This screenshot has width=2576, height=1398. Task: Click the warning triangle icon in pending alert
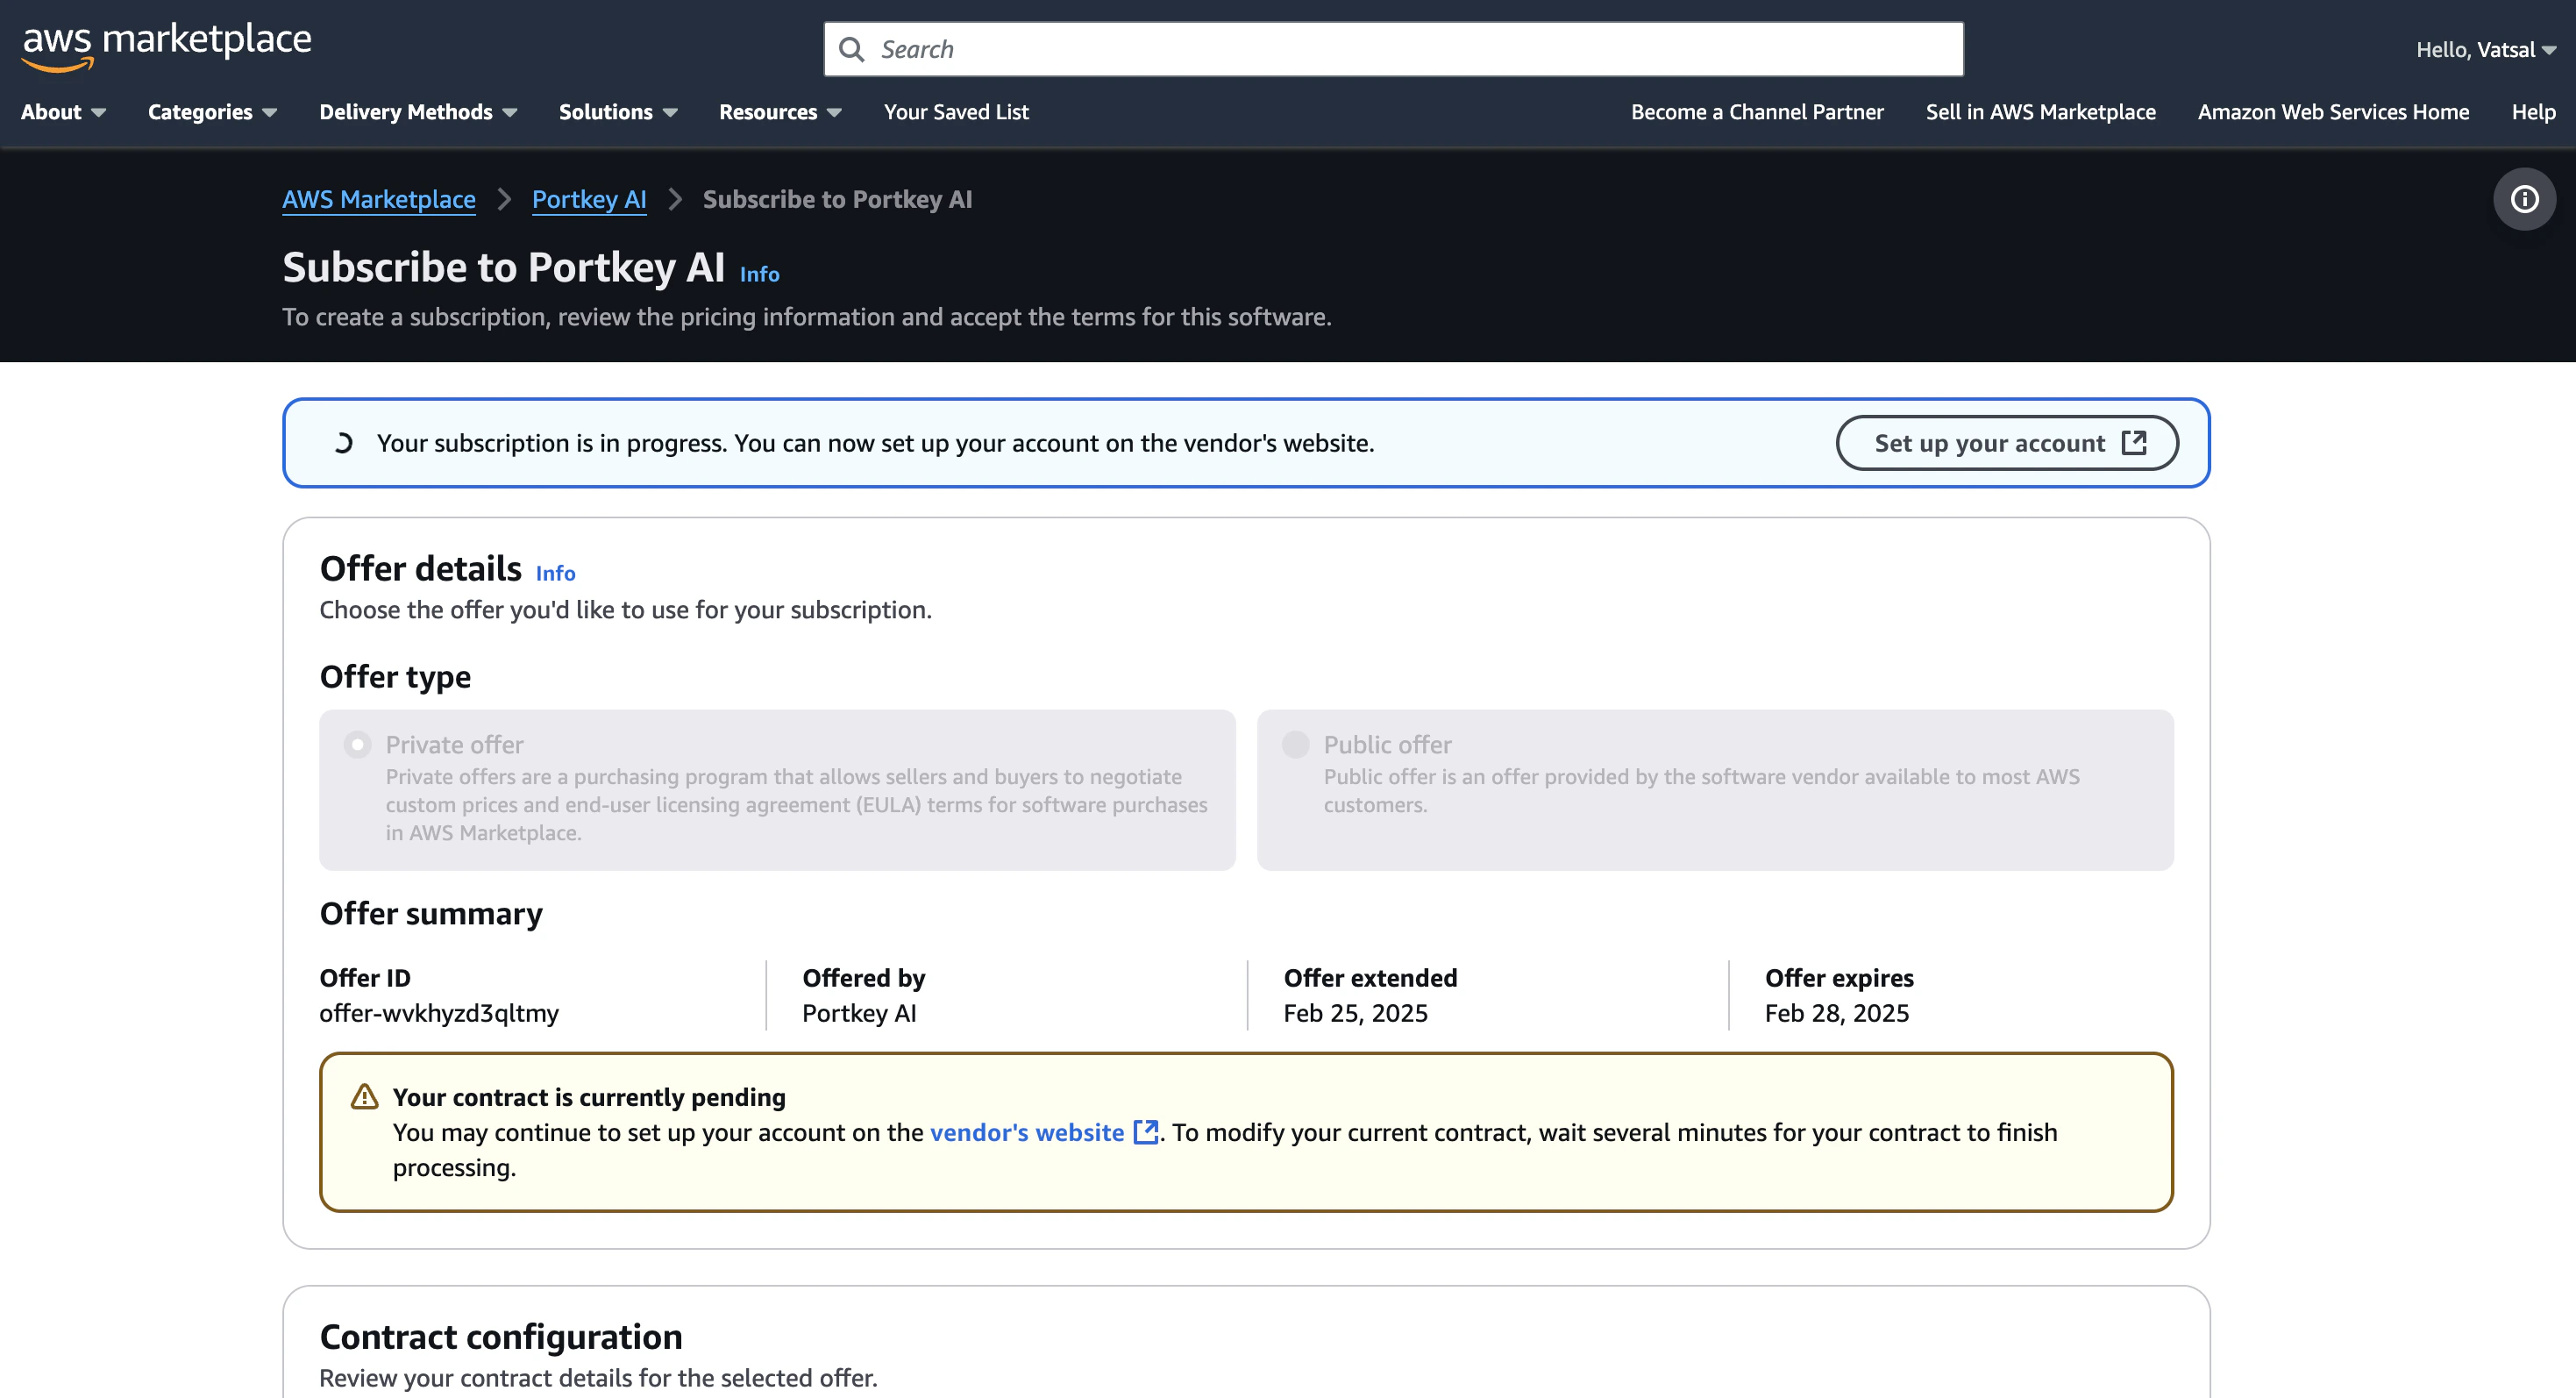click(x=365, y=1097)
